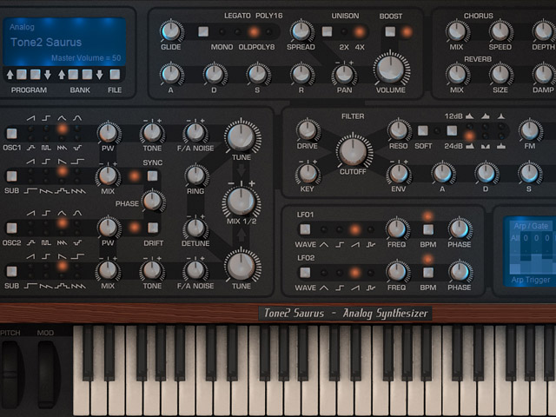
Task: Click the MIX 1/2 knob
Action: tap(242, 202)
